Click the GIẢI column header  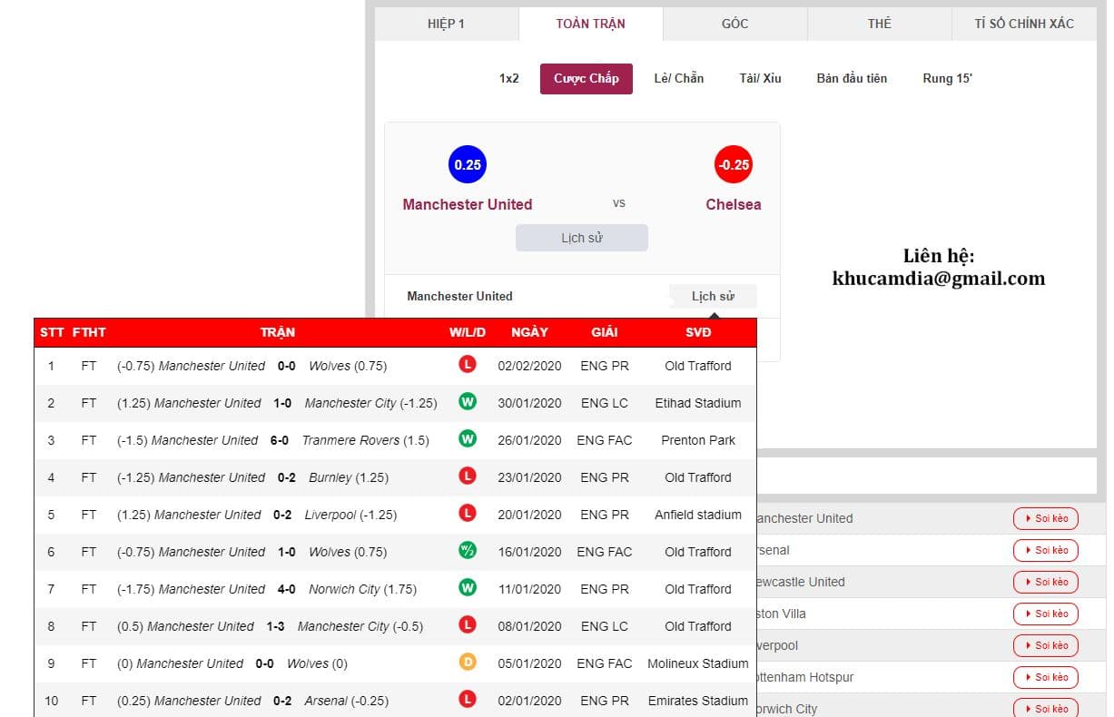[x=605, y=332]
